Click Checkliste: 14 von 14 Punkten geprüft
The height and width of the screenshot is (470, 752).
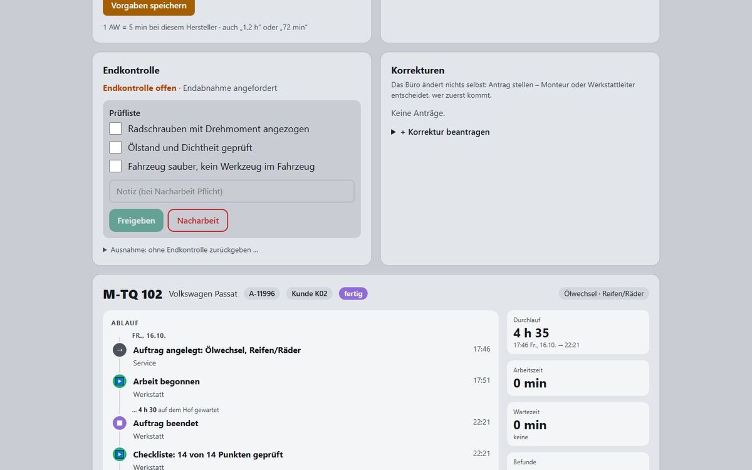tap(208, 455)
